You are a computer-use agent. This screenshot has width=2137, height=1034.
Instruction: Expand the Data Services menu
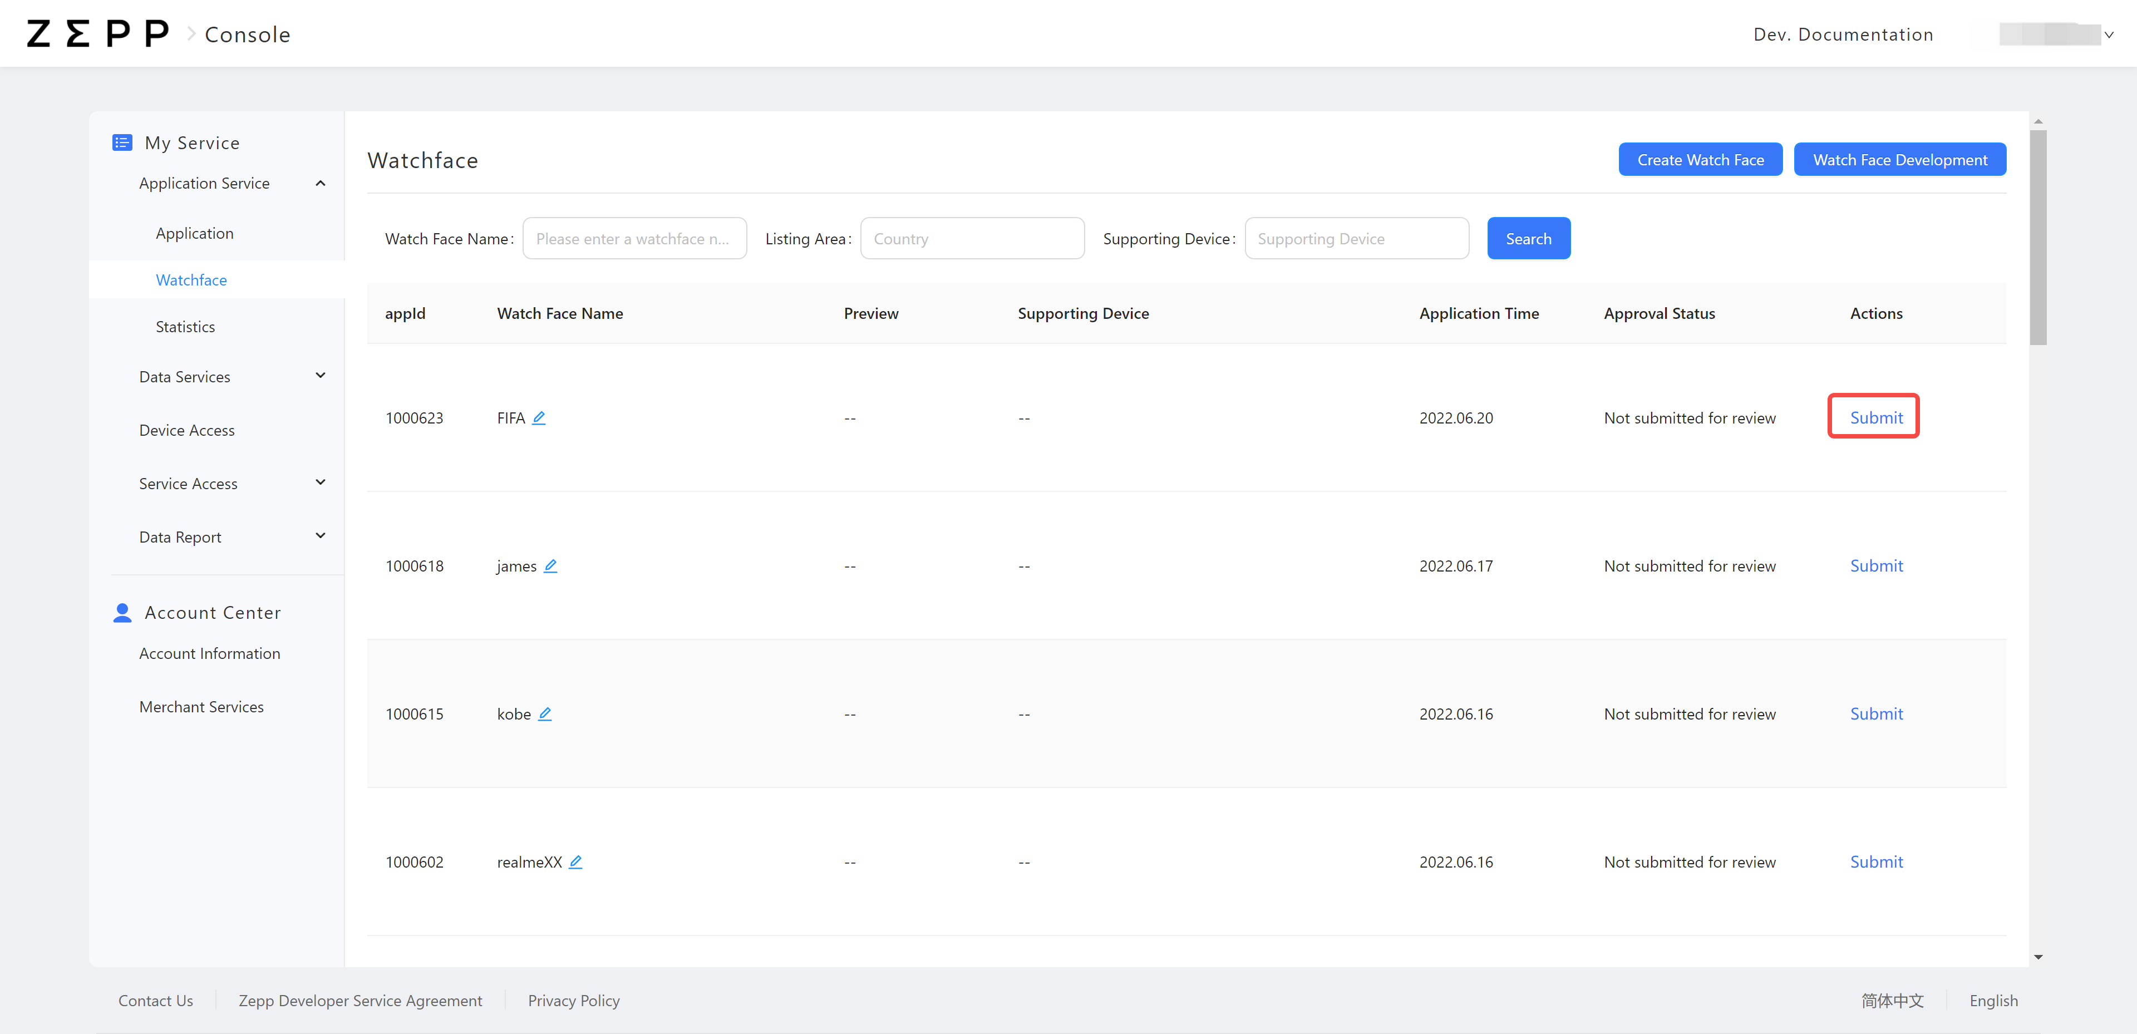320,376
